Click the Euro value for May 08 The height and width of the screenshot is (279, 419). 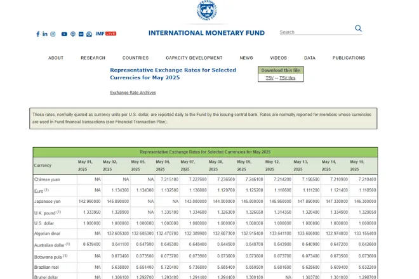pyautogui.click(x=226, y=190)
